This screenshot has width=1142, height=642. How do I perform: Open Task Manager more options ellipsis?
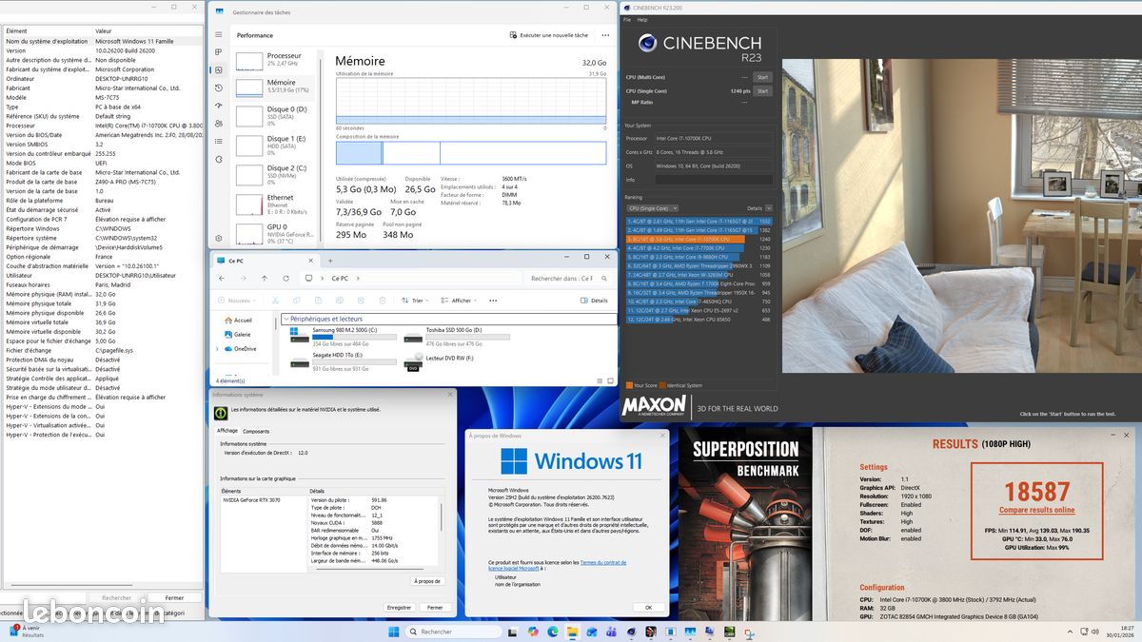pos(605,35)
